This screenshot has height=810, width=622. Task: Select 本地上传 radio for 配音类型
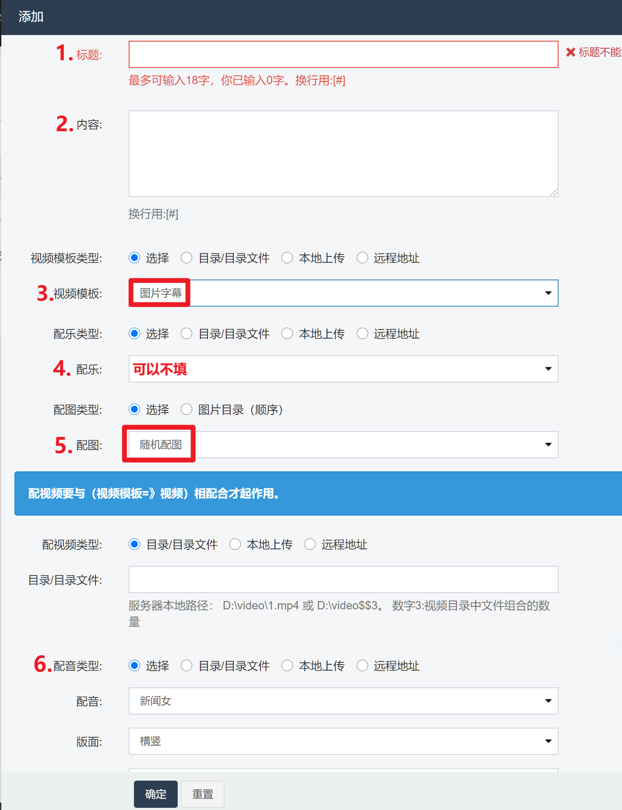[287, 666]
